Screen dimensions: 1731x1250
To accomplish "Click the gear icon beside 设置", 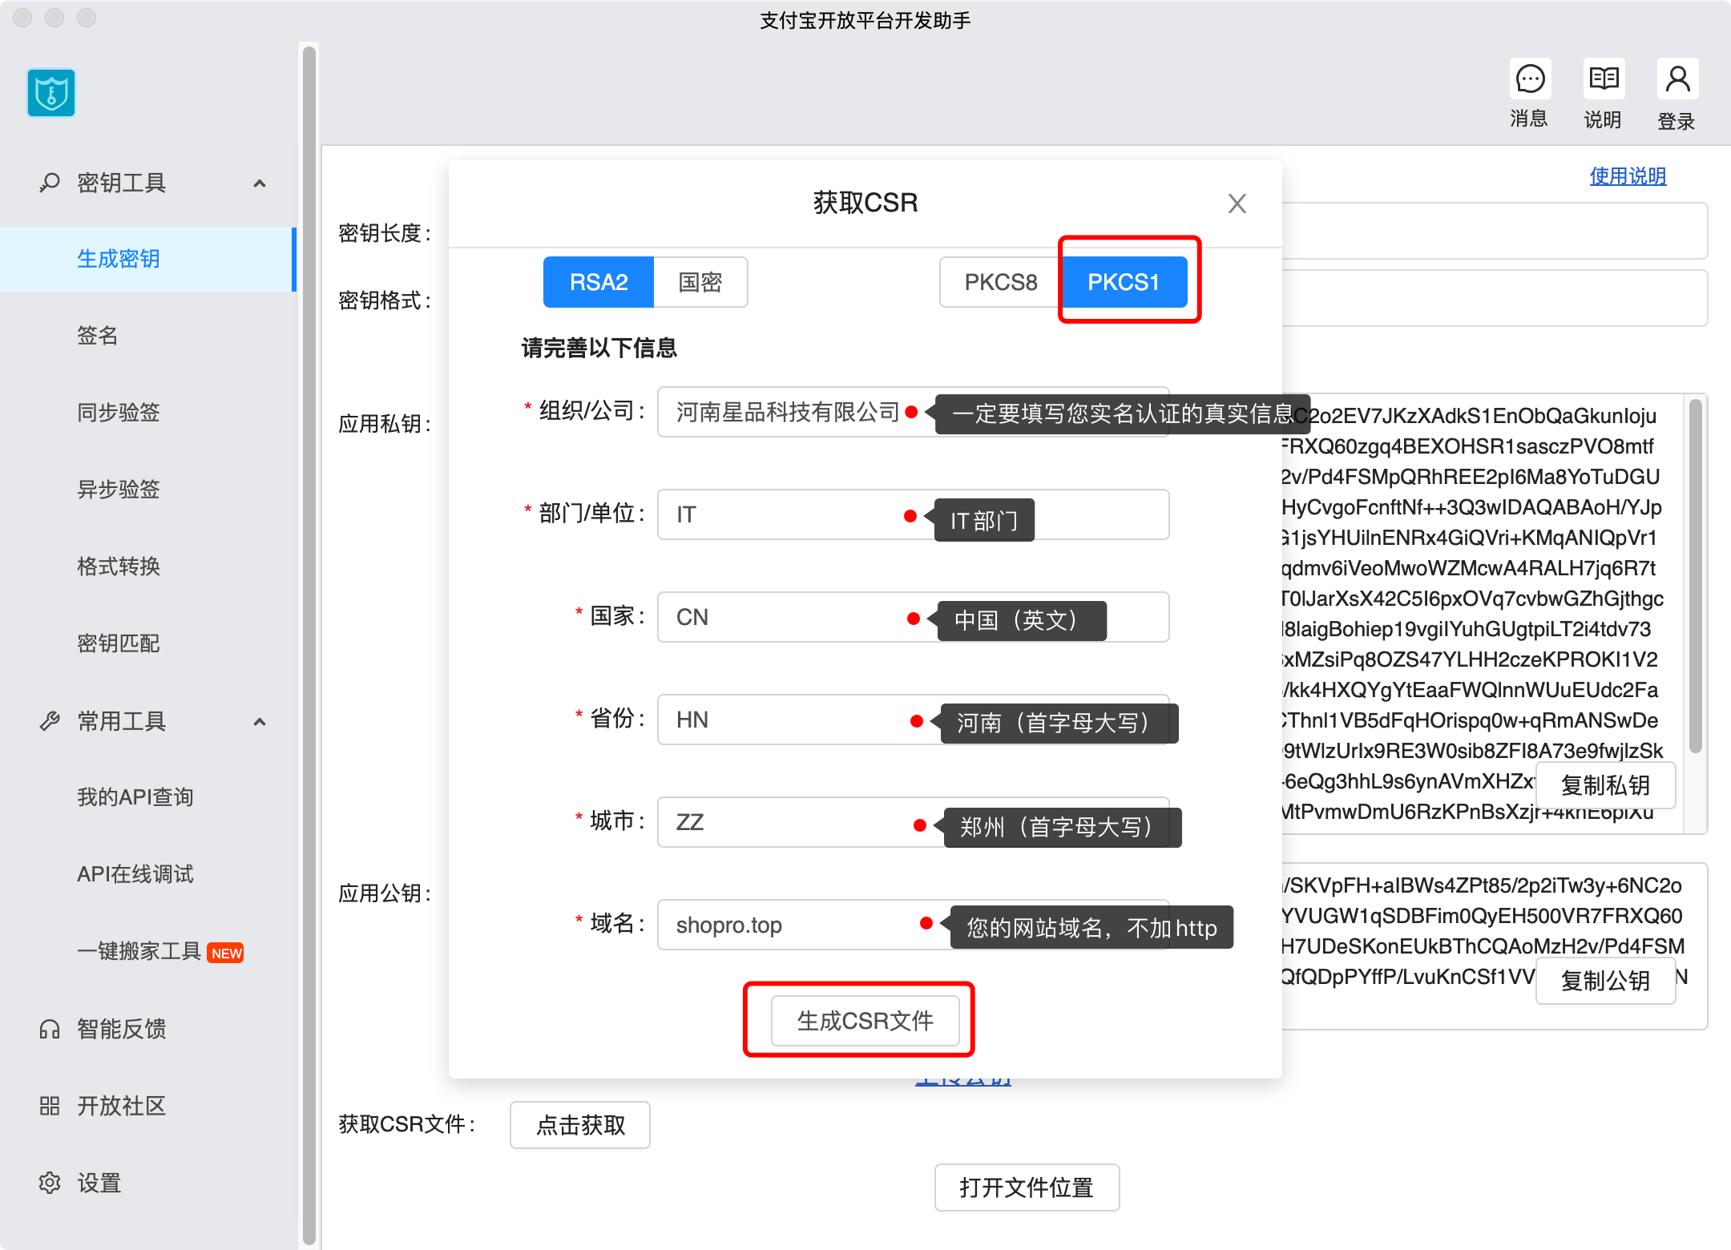I will [x=50, y=1183].
